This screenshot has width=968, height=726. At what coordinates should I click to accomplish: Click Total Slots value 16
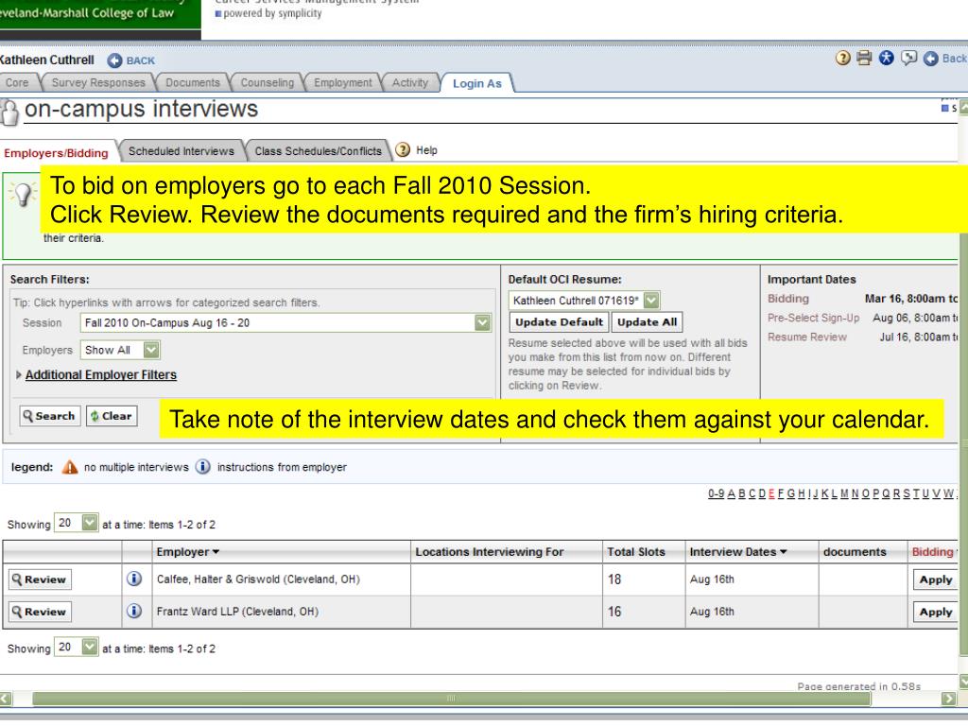click(614, 612)
